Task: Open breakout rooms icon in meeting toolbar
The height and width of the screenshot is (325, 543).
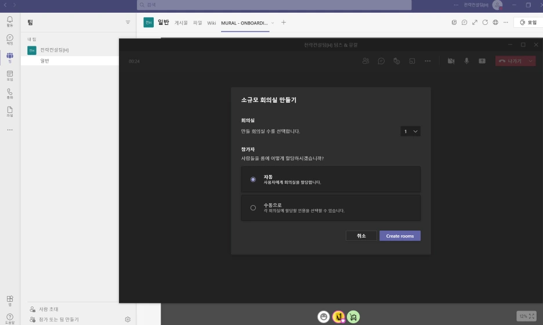Action: pyautogui.click(x=412, y=61)
